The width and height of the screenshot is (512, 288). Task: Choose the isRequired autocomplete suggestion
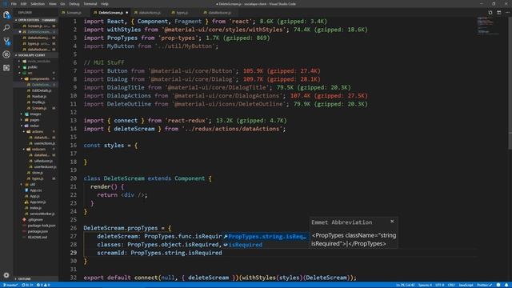pos(266,245)
